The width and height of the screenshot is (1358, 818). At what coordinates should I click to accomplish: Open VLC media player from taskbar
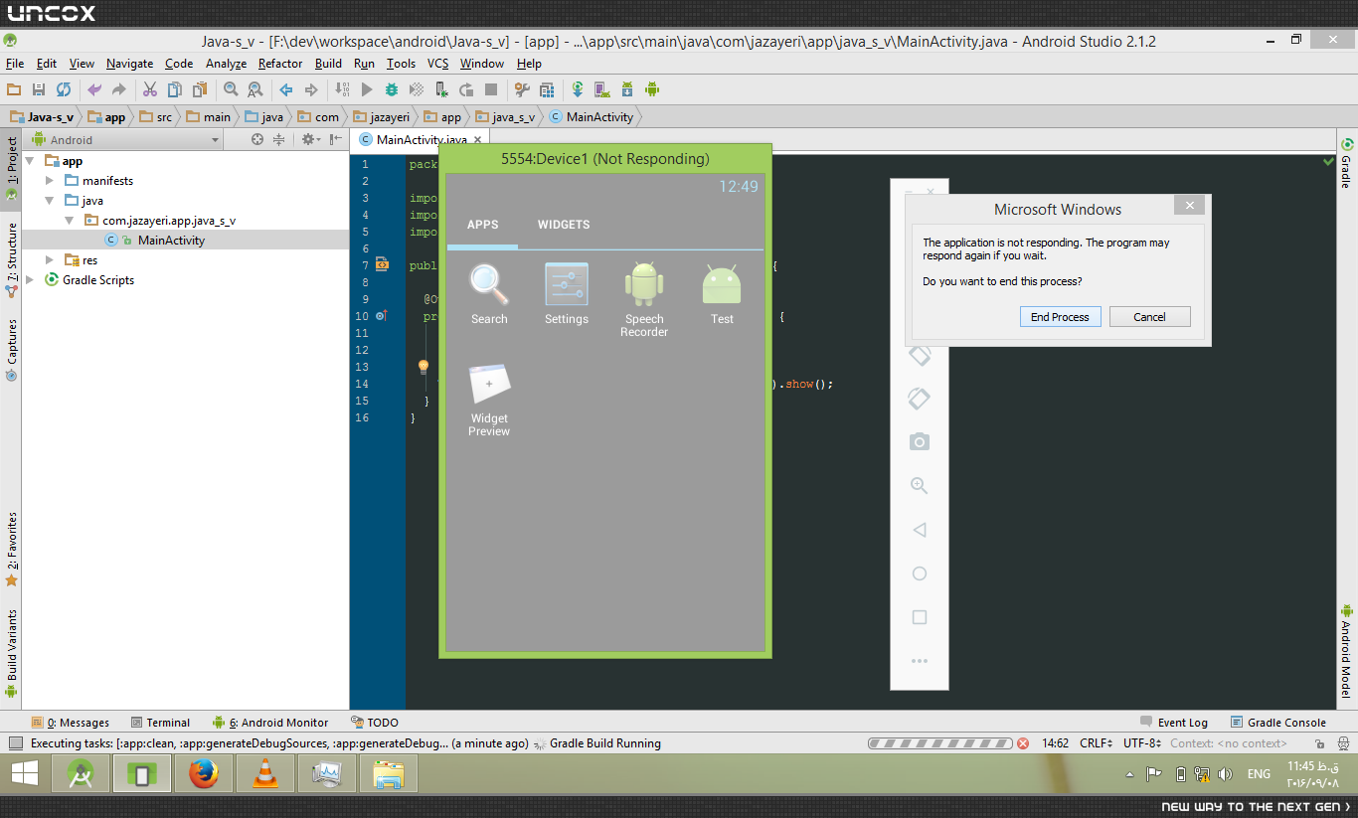pos(265,774)
